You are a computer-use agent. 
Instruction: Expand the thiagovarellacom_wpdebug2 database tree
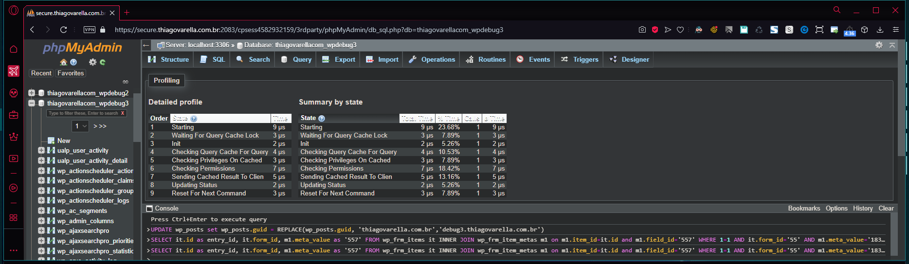pos(32,93)
